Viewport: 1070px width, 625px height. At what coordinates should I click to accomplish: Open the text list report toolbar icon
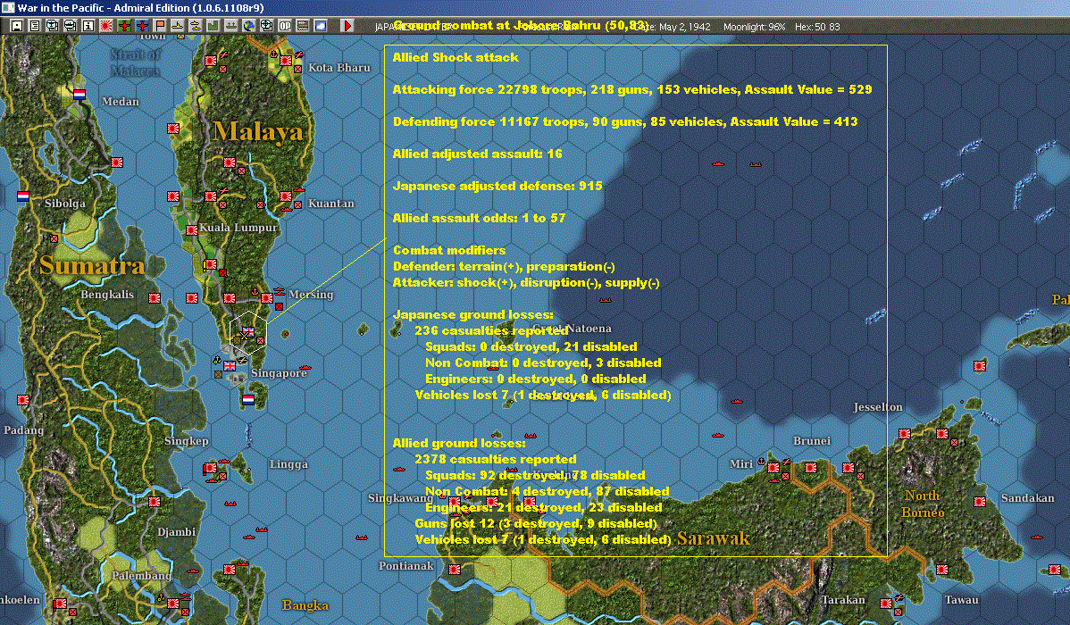(35, 26)
